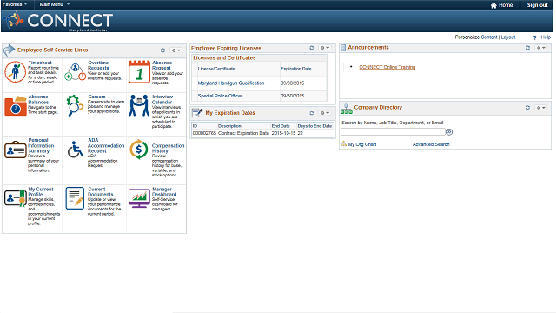Select the ID cell 000002765
This screenshot has width=556, height=313.
coord(204,133)
